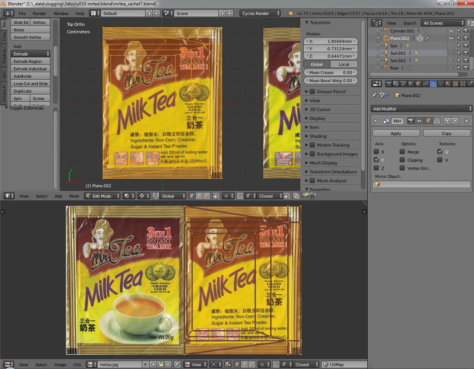Image resolution: width=474 pixels, height=369 pixels.
Task: Open the Object properties cube tab
Action: click(x=418, y=84)
